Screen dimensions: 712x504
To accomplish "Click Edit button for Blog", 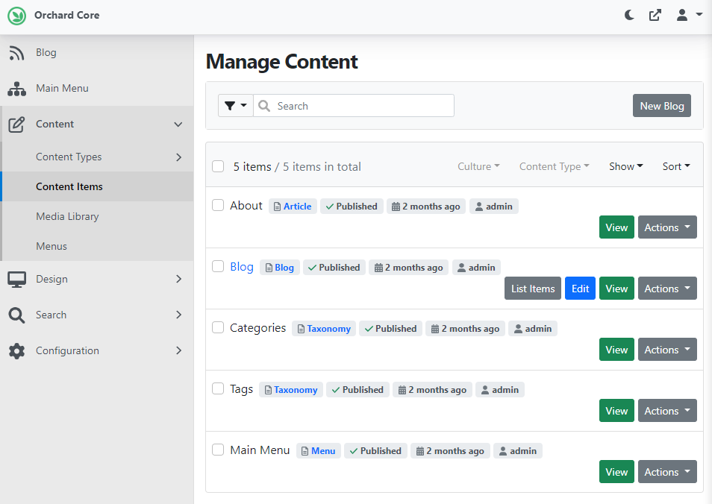I will pos(580,289).
